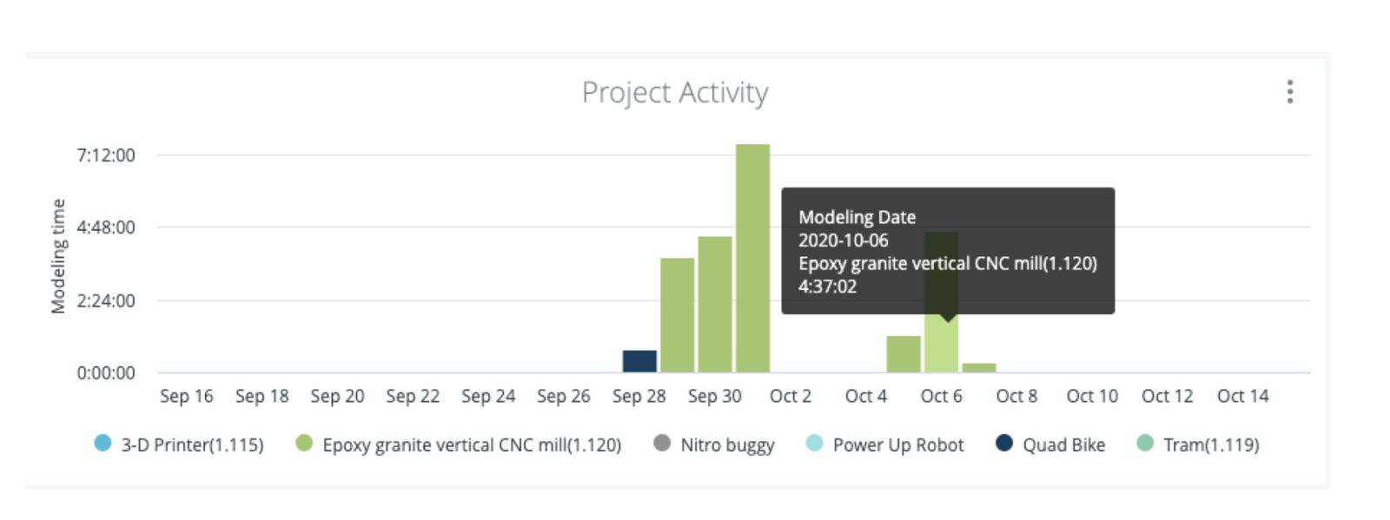Click the Power Up Robot legend dot
The width and height of the screenshot is (1390, 520).
click(x=814, y=444)
